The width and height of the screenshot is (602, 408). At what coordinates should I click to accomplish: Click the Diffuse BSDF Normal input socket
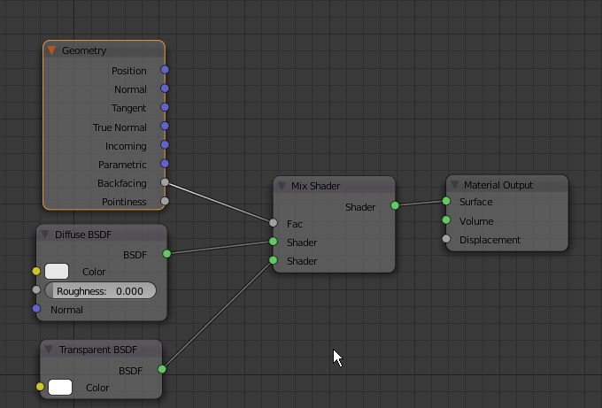pos(36,308)
